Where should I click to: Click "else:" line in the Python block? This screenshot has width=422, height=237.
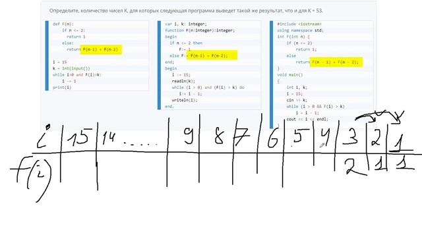[x=67, y=43]
